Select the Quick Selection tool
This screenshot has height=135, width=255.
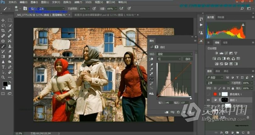[10, 25]
